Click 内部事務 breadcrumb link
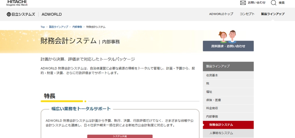Viewport: 295px width, 138px height. 77,27
